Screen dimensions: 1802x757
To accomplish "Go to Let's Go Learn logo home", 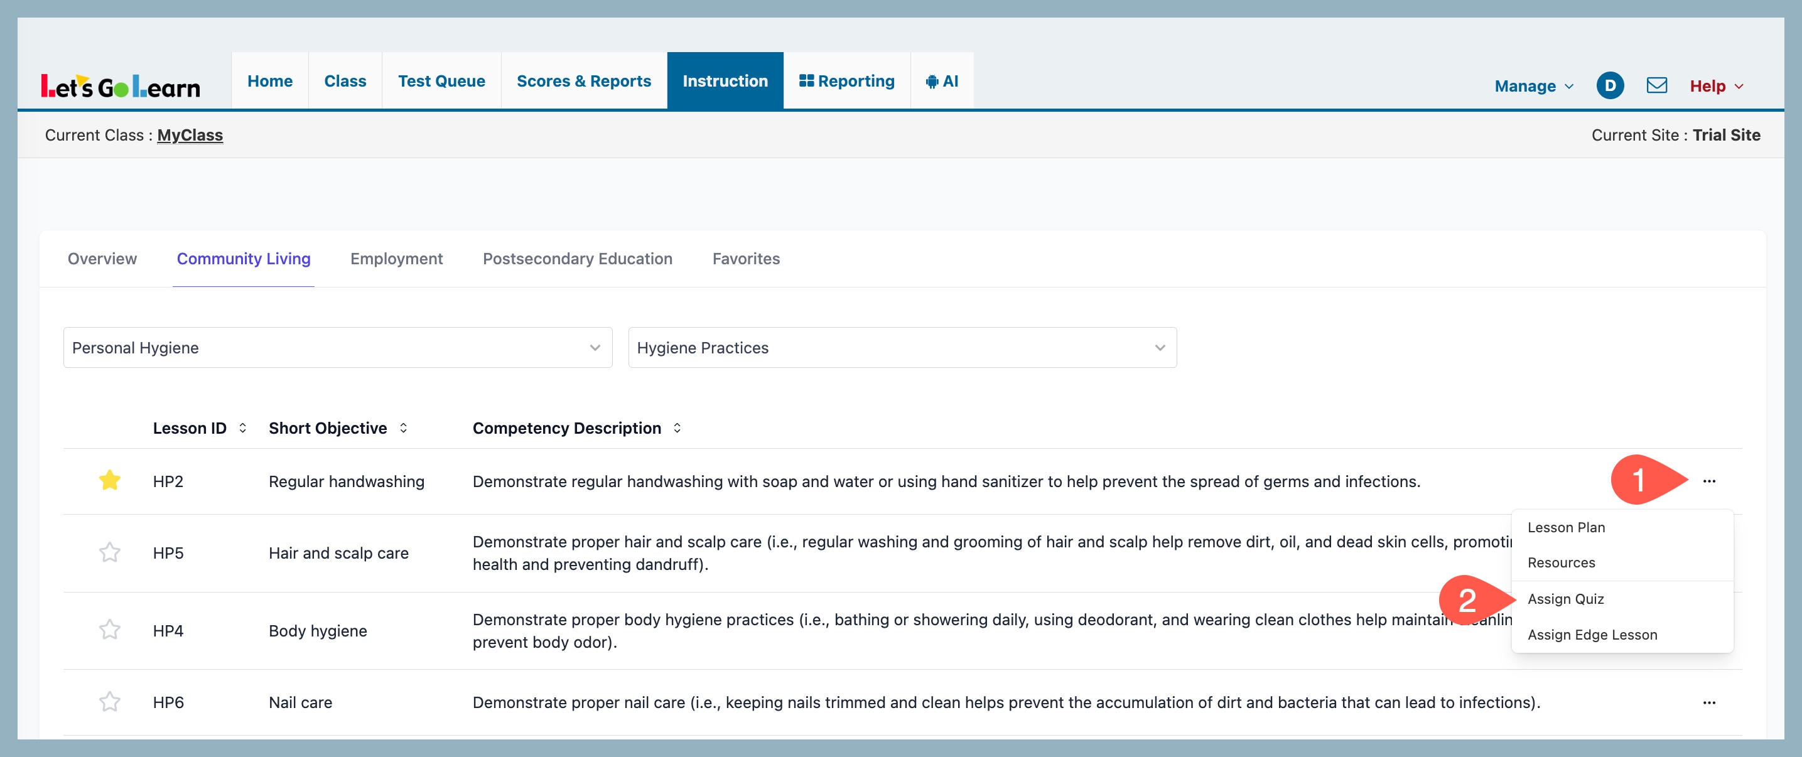I will click(121, 86).
